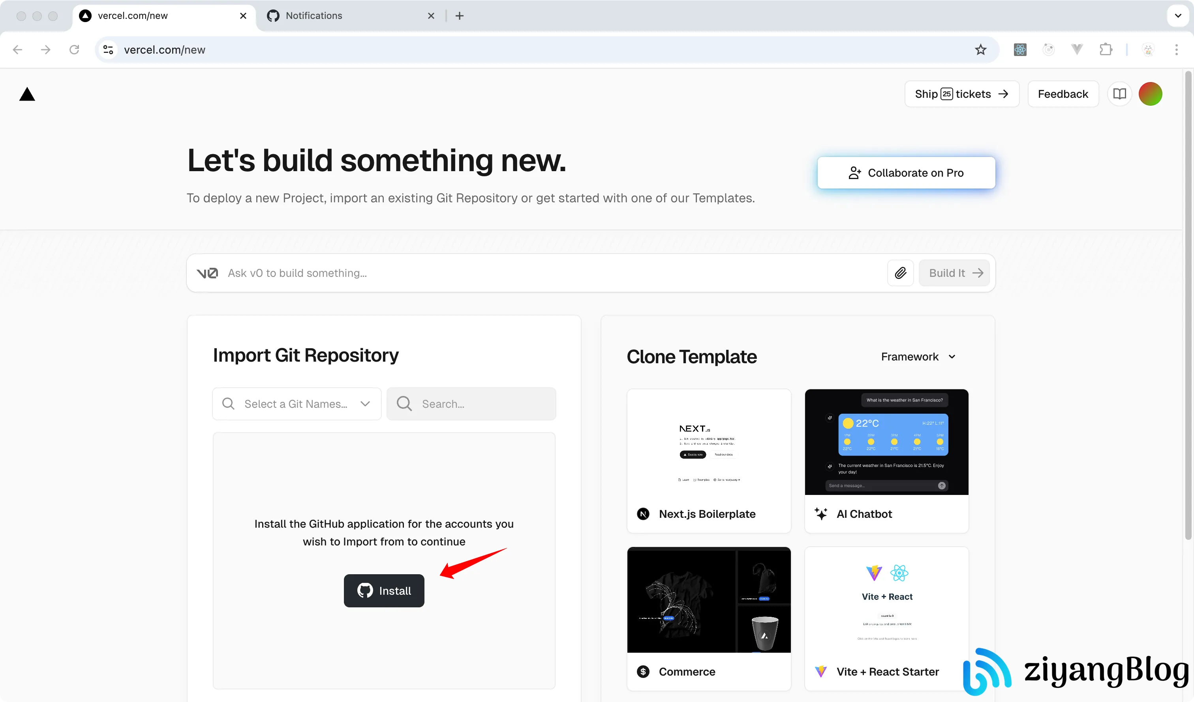
Task: Click the paperclip attach file icon
Action: click(900, 273)
